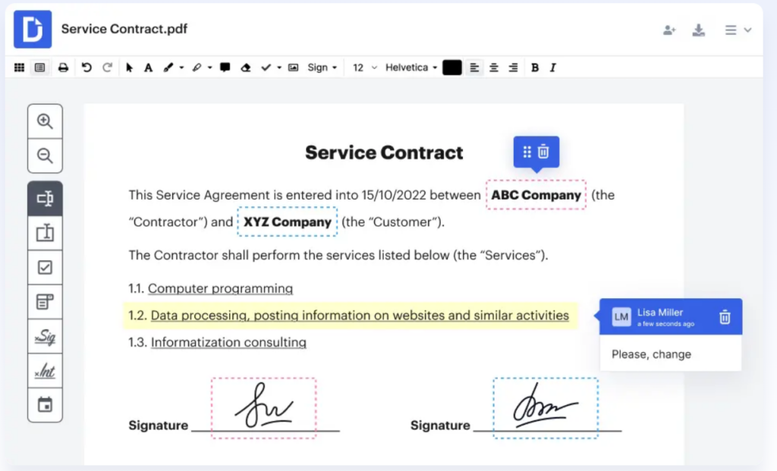Select the Eraser tool
Image resolution: width=777 pixels, height=471 pixels.
[247, 67]
